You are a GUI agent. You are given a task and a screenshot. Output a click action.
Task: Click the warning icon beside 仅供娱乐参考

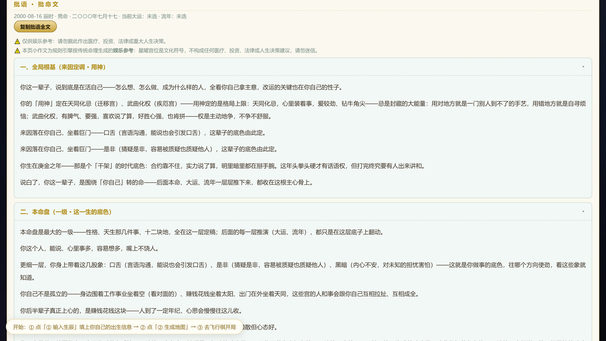click(17, 41)
